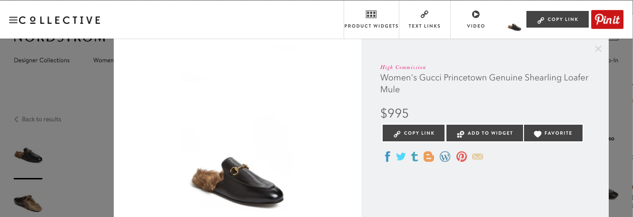Add product to widget
This screenshot has width=633, height=217.
tap(485, 133)
